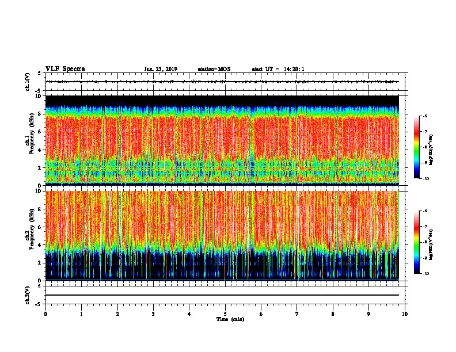Click the '-6' label on ch.1 color bar
Image resolution: width=456 pixels, height=352 pixels.
[x=425, y=116]
